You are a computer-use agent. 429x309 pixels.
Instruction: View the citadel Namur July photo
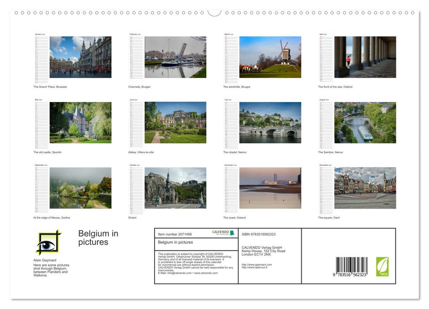click(x=270, y=122)
